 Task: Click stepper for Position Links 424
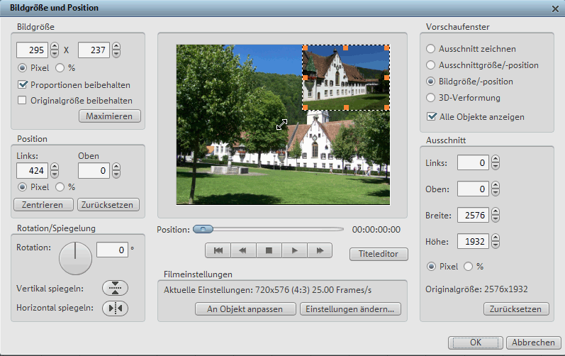pyautogui.click(x=55, y=170)
